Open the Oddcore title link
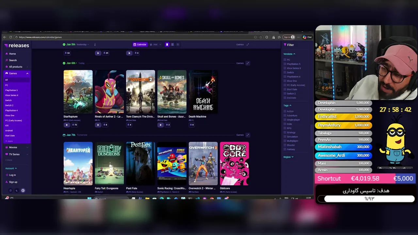 (x=225, y=188)
